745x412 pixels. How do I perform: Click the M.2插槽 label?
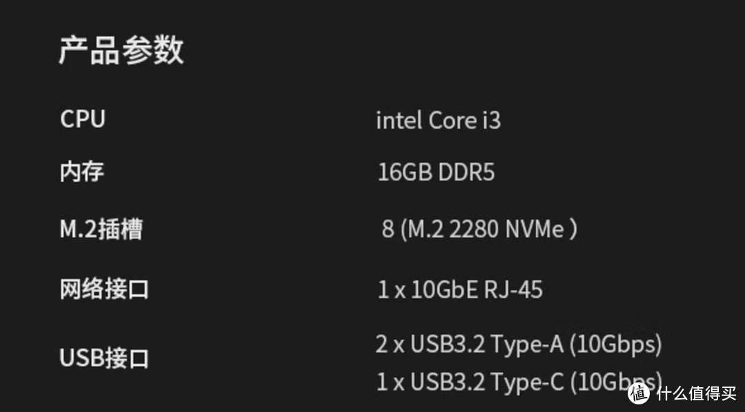point(101,229)
